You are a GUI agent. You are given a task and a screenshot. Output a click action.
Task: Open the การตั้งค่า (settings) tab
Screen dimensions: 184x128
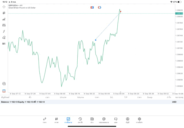pyautogui.click(x=139, y=120)
